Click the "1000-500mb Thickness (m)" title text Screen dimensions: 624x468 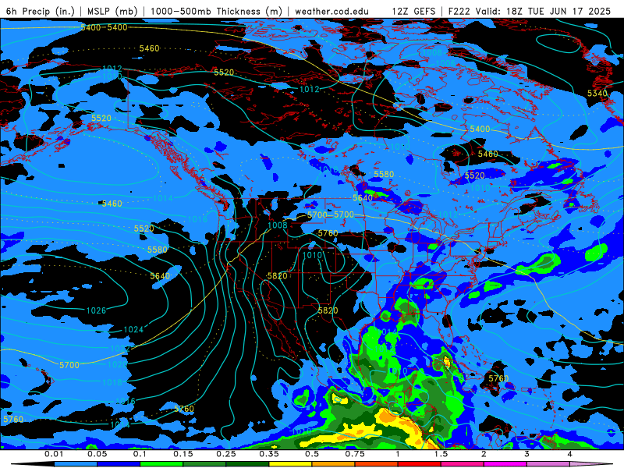point(216,11)
